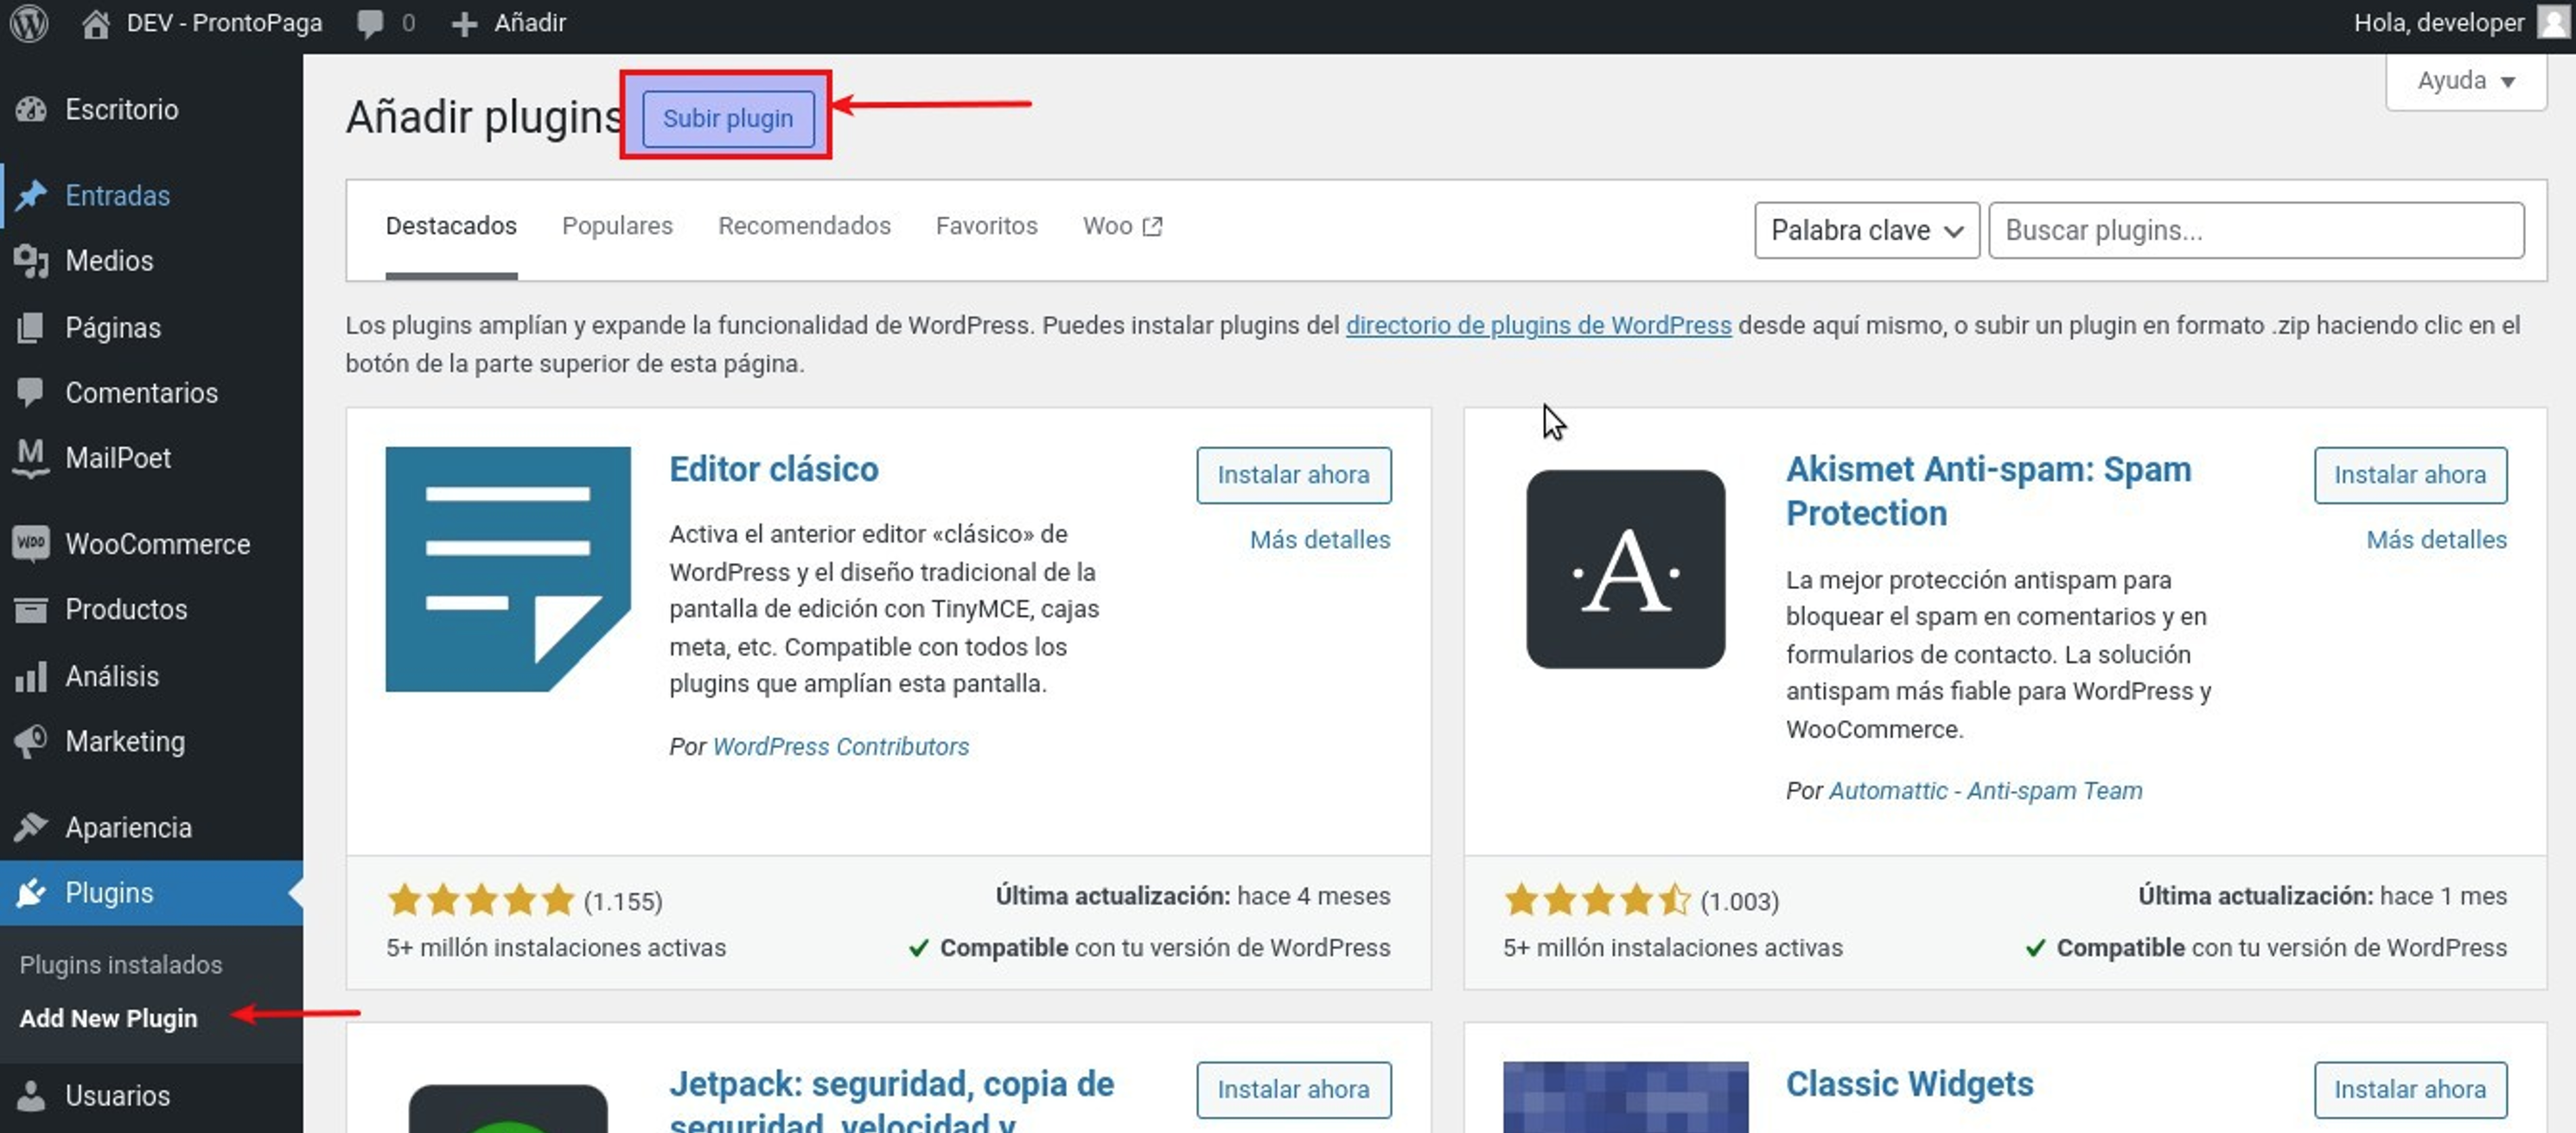Open the Palabra clave dropdown
This screenshot has height=1133, width=2576.
(1866, 231)
